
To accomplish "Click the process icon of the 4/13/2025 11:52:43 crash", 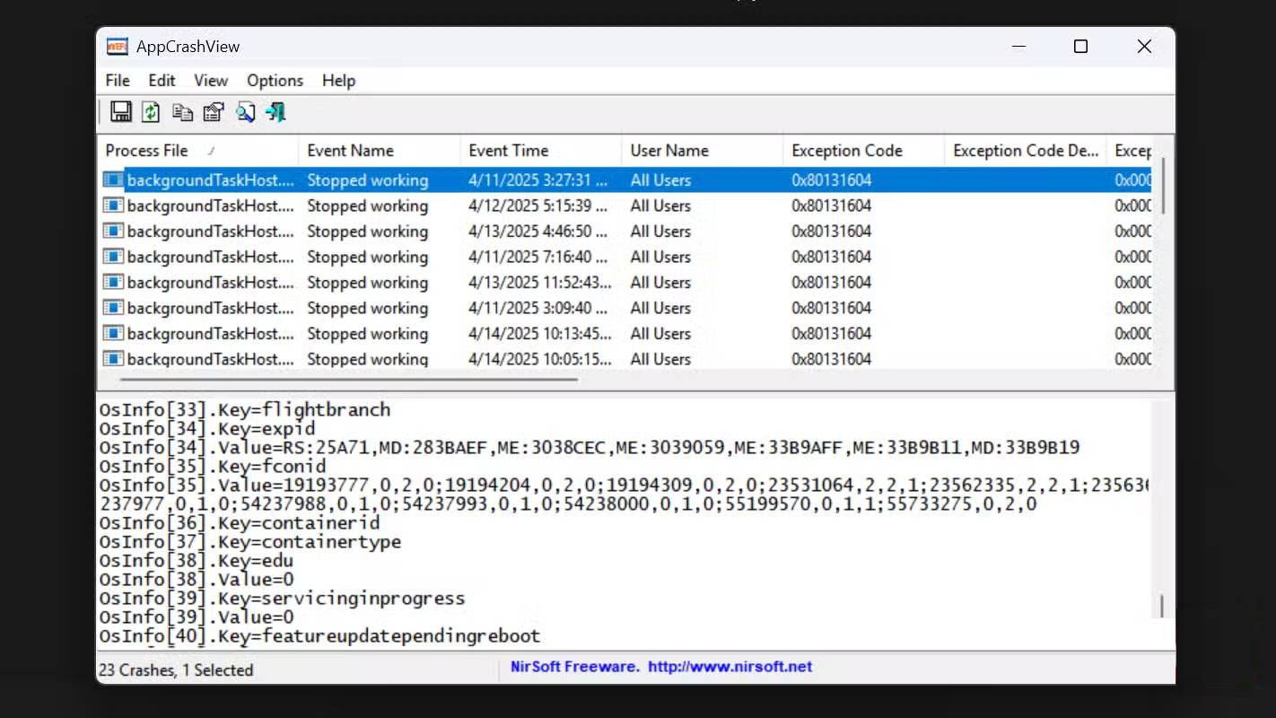I will [x=113, y=283].
